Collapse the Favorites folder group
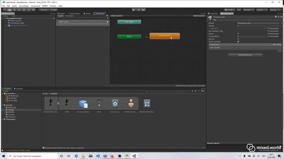 pos(3,94)
